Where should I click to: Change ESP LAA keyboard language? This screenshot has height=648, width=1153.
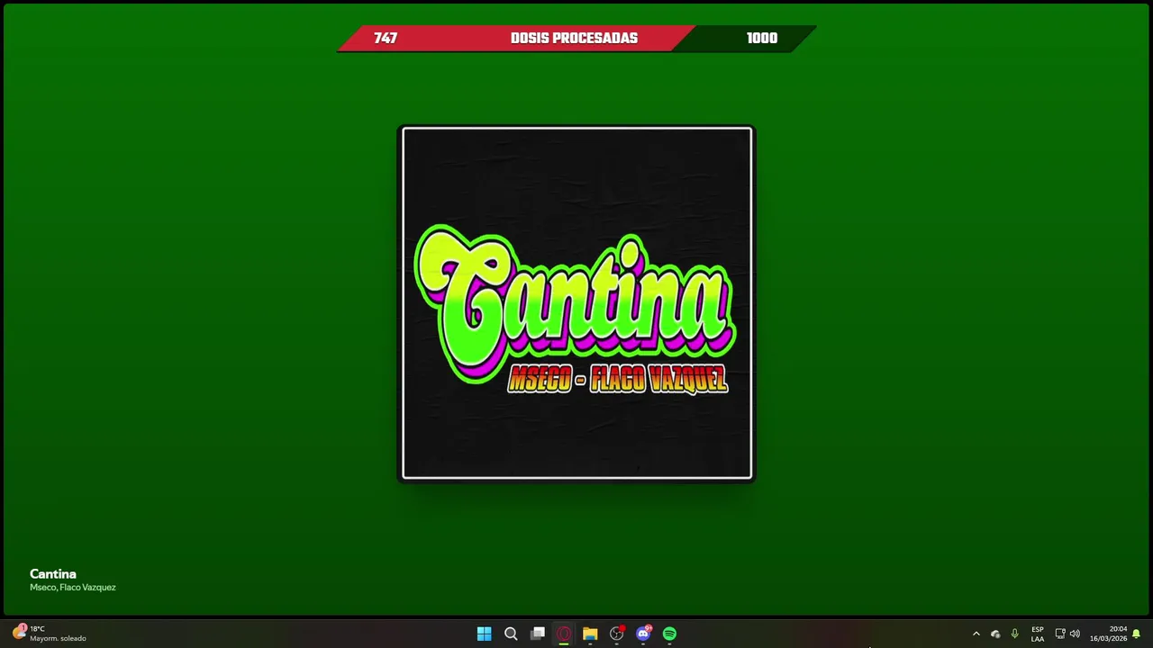1038,634
